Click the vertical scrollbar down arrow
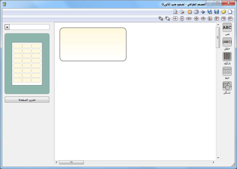Viewport: 237px width, 169px height. pos(218,158)
